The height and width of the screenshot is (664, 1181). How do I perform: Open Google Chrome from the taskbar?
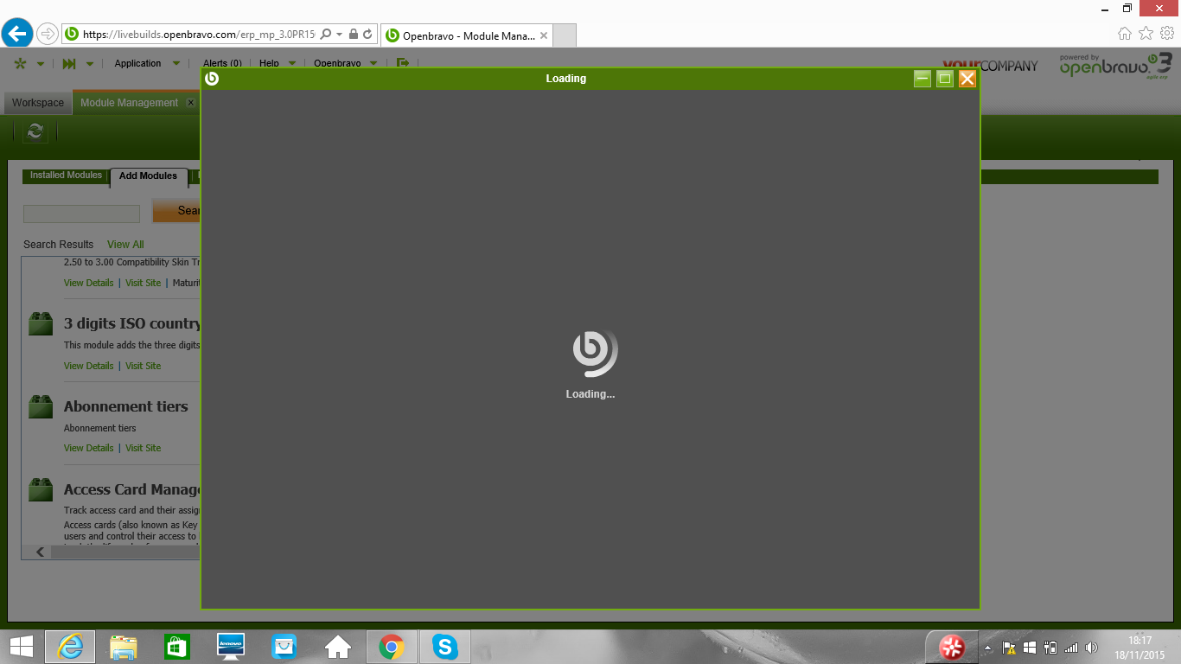[x=391, y=647]
